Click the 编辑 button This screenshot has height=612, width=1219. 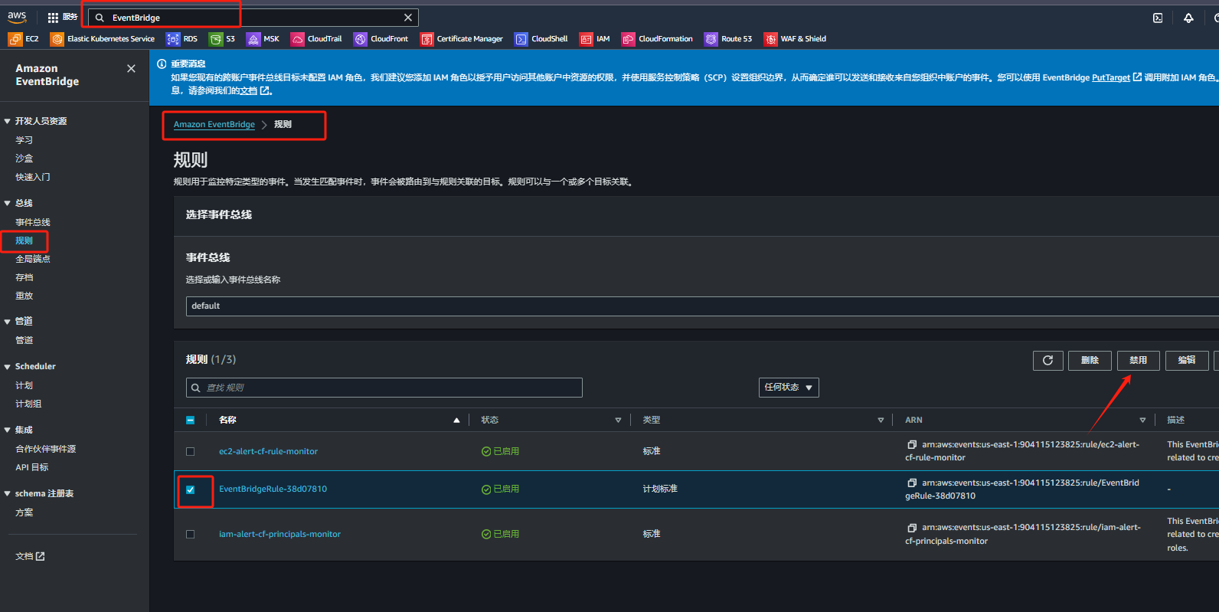pos(1187,360)
